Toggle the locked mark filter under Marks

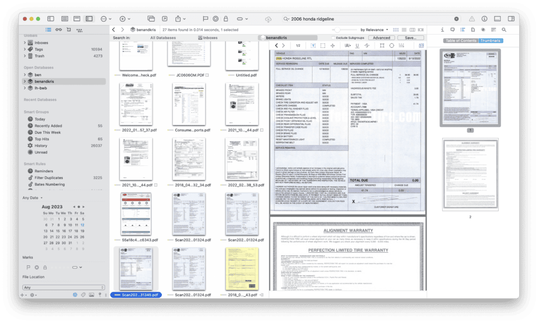(45, 267)
